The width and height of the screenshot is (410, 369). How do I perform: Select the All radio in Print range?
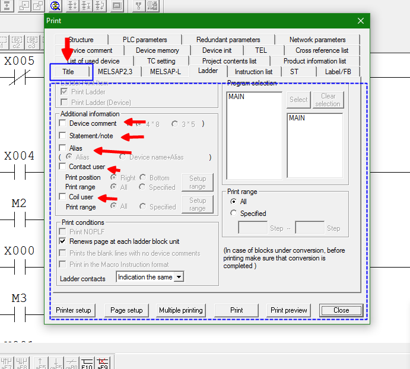tap(233, 202)
